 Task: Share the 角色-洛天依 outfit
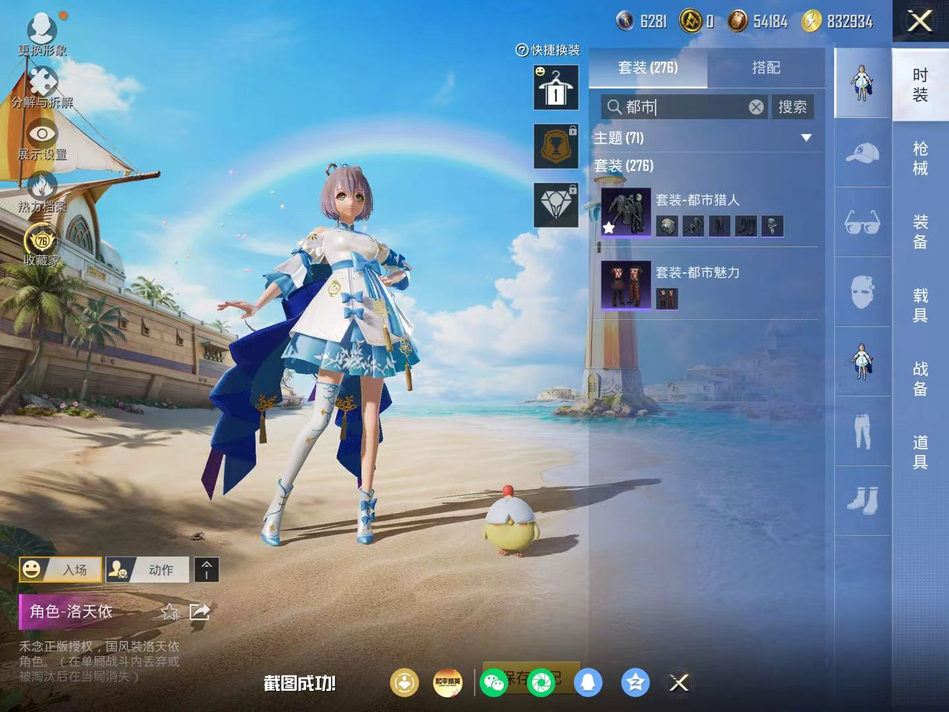pos(200,612)
